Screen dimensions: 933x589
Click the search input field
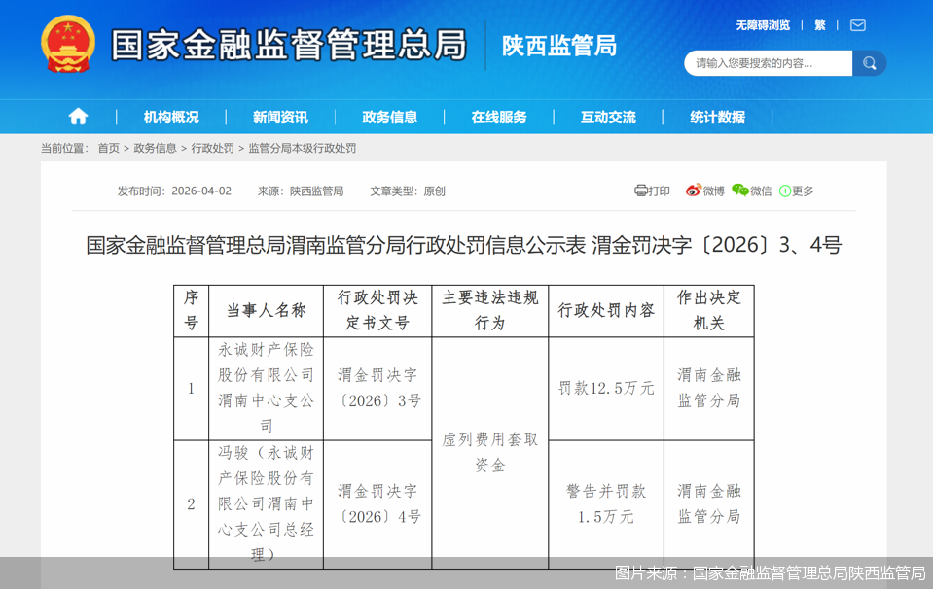(x=769, y=62)
